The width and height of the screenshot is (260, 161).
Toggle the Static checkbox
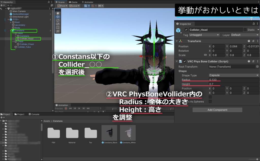(245, 30)
